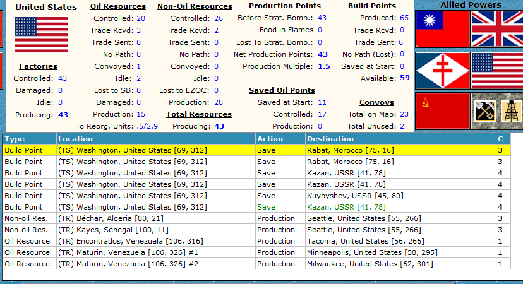Sort by the Location column header
Image resolution: width=523 pixels, height=284 pixels.
point(155,139)
